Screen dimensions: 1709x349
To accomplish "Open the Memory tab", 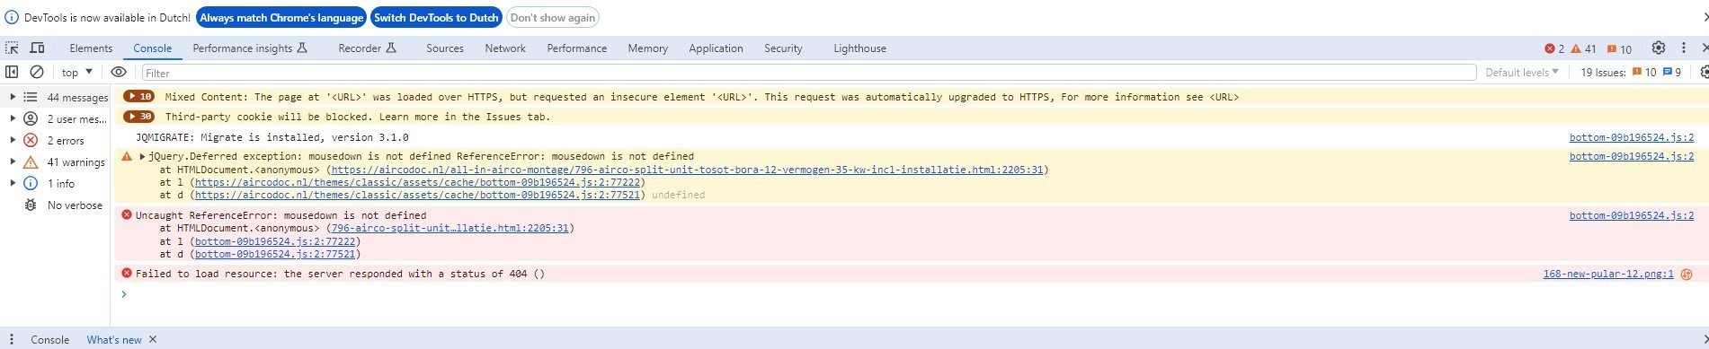I will (647, 48).
